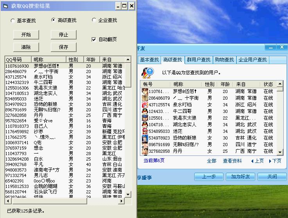Select row 948083573 淮南电子*方
288x218 pixels.
click(65, 170)
